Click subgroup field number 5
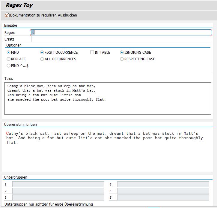Viewport: 217px width, 208px height. (x=163, y=191)
